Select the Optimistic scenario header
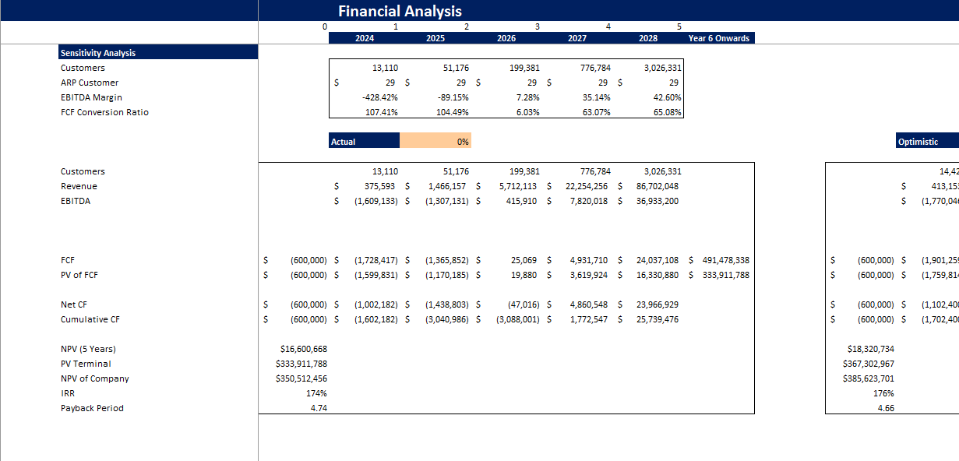 coord(926,141)
